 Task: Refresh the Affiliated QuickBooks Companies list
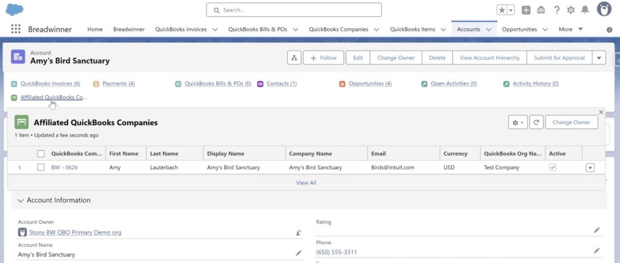tap(536, 122)
